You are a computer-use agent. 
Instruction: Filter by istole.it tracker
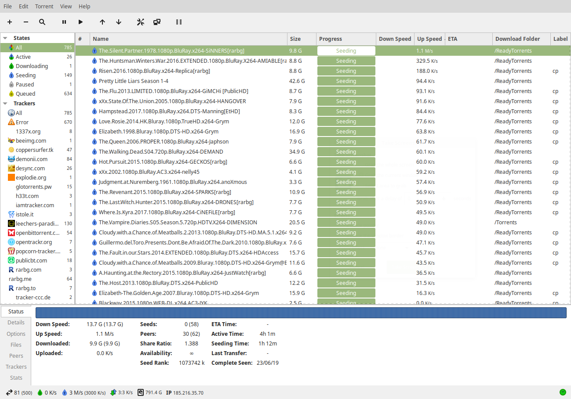(x=37, y=214)
